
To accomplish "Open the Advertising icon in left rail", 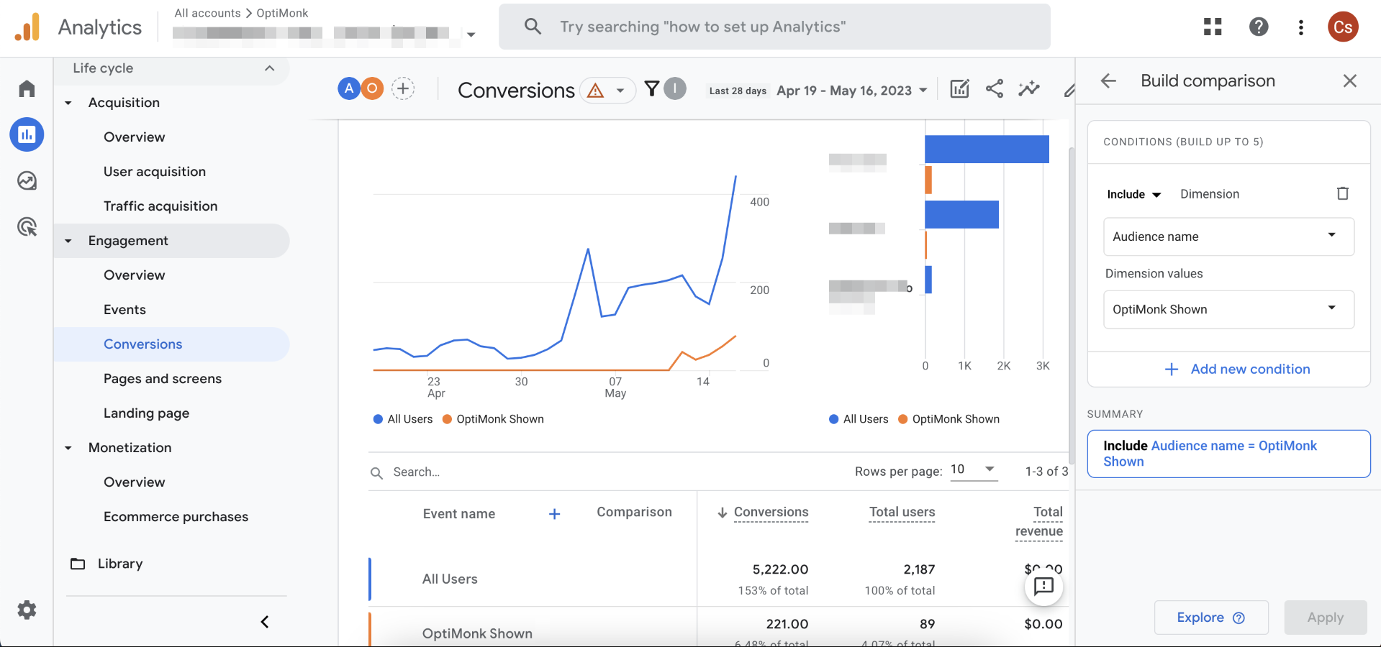I will (27, 227).
